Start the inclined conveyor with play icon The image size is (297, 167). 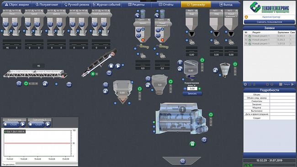118,66
